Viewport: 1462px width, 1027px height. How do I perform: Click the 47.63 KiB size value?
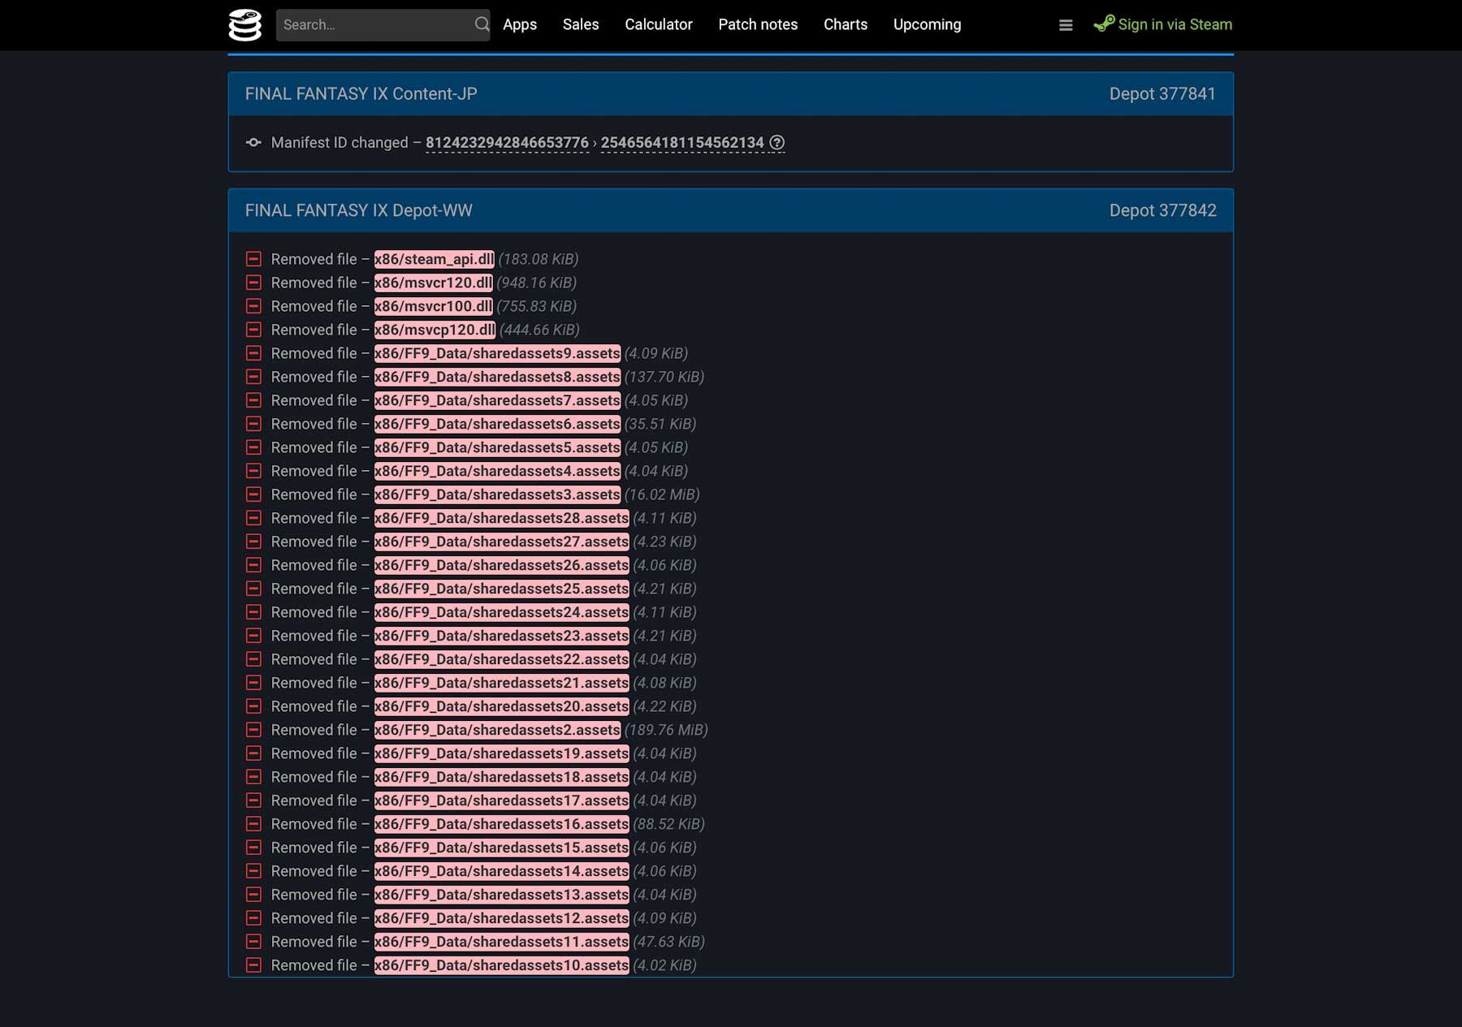coord(668,942)
